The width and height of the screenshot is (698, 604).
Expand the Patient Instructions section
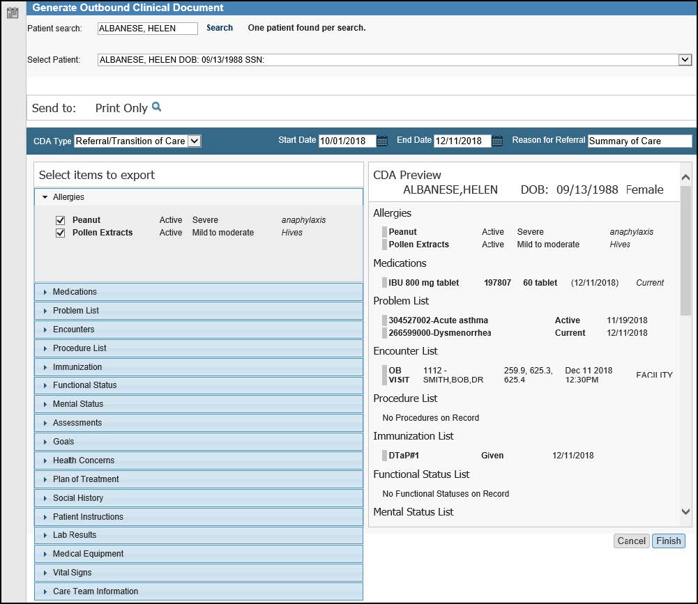199,516
